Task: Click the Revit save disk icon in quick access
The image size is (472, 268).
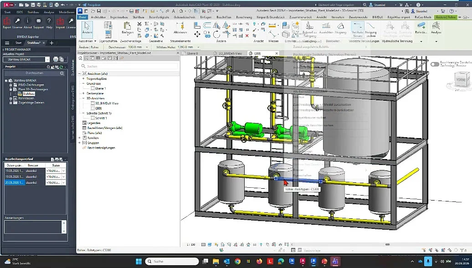Action: point(99,11)
